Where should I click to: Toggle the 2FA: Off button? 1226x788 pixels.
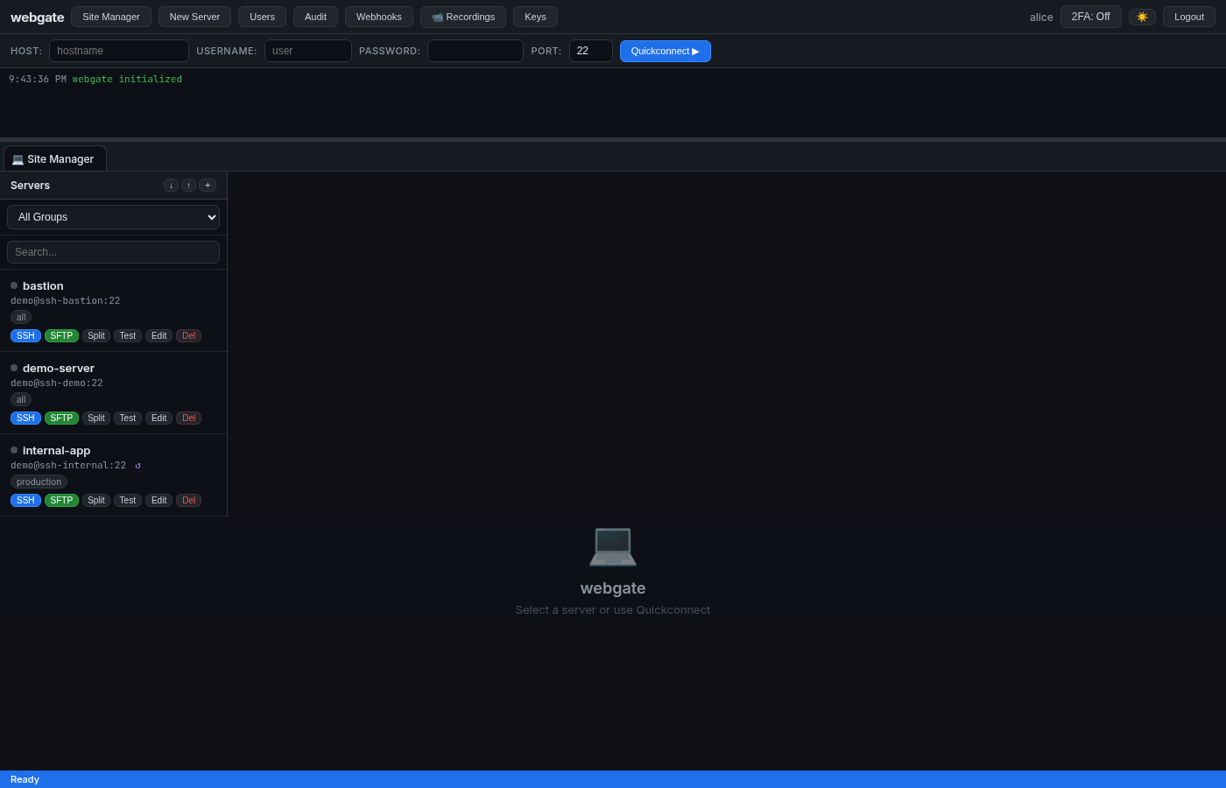(x=1090, y=17)
